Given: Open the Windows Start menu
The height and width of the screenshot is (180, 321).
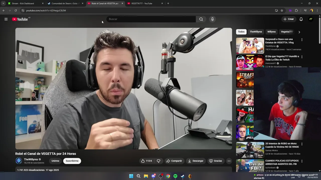Looking at the screenshot, I should pos(131,176).
